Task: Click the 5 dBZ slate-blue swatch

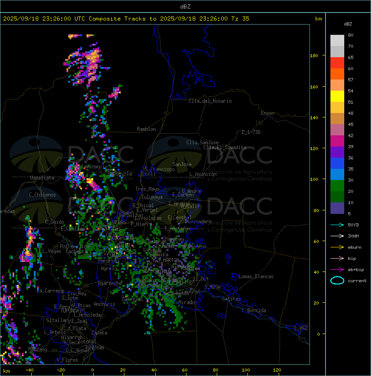Action: click(x=337, y=208)
